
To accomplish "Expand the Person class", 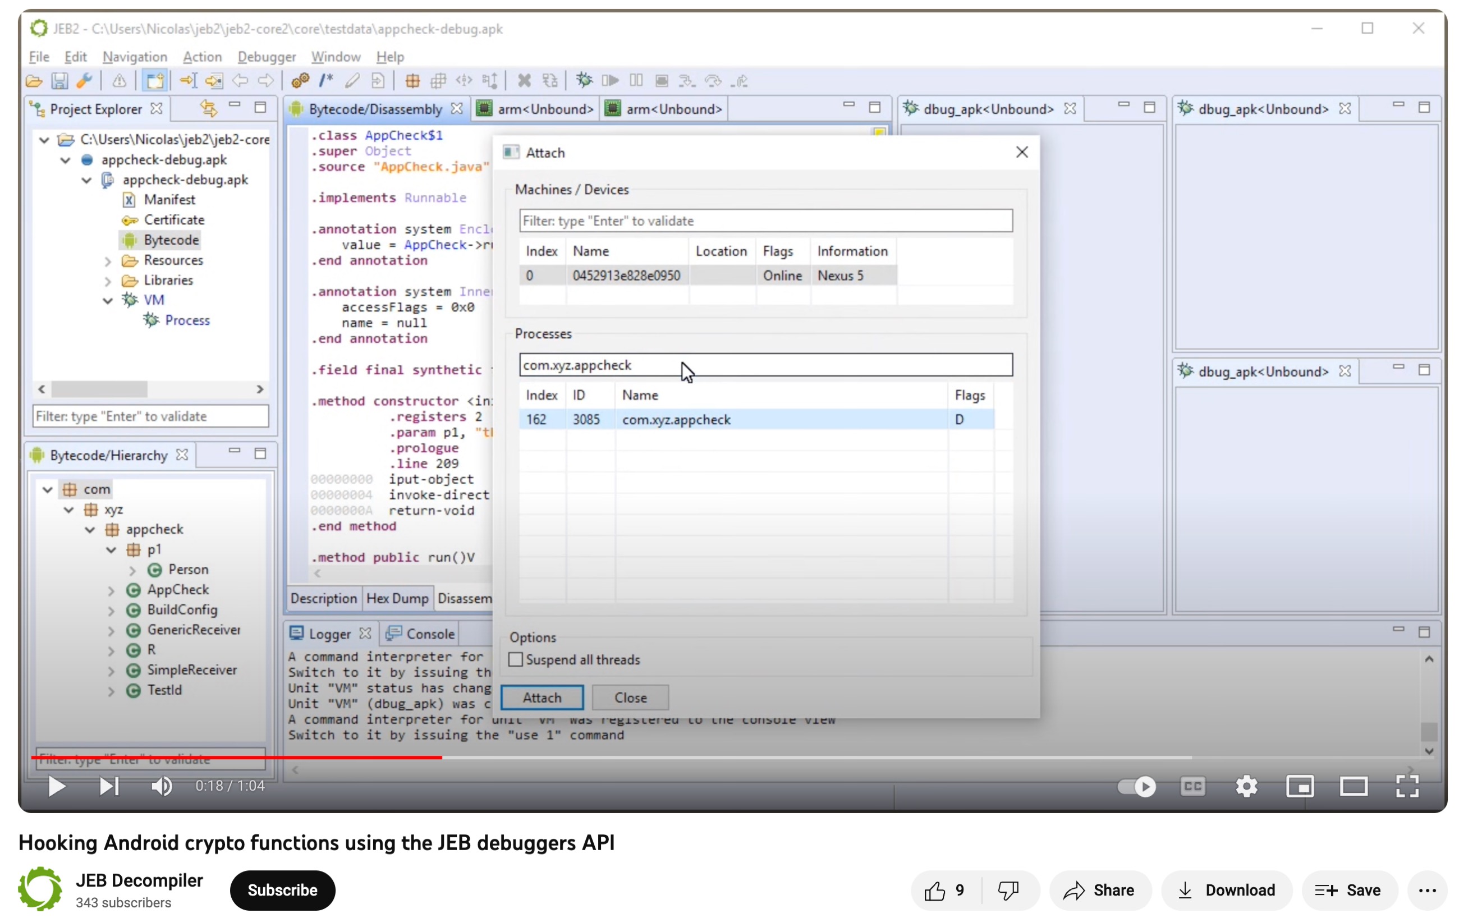I will (x=132, y=570).
